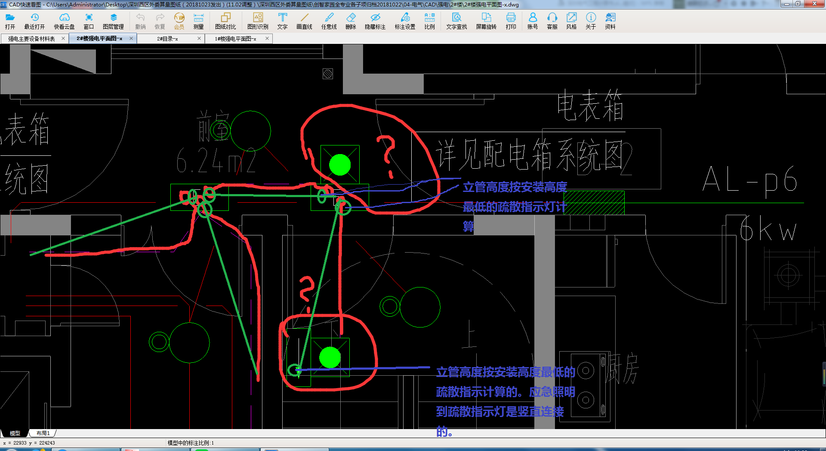The image size is (826, 451).
Task: Select the 测量 measure tool
Action: [x=198, y=21]
